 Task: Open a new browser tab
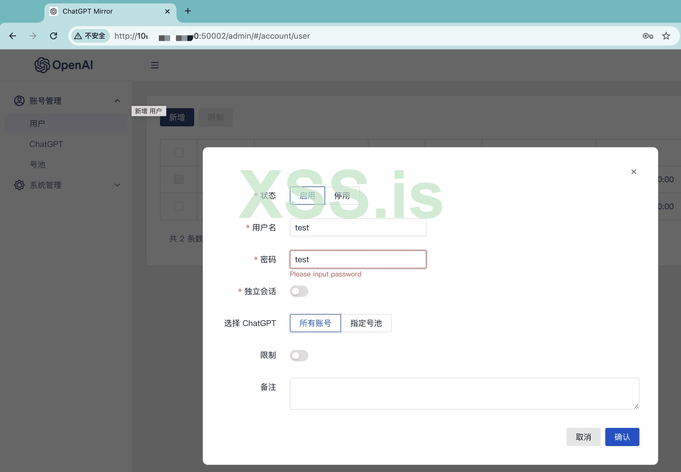pyautogui.click(x=188, y=11)
